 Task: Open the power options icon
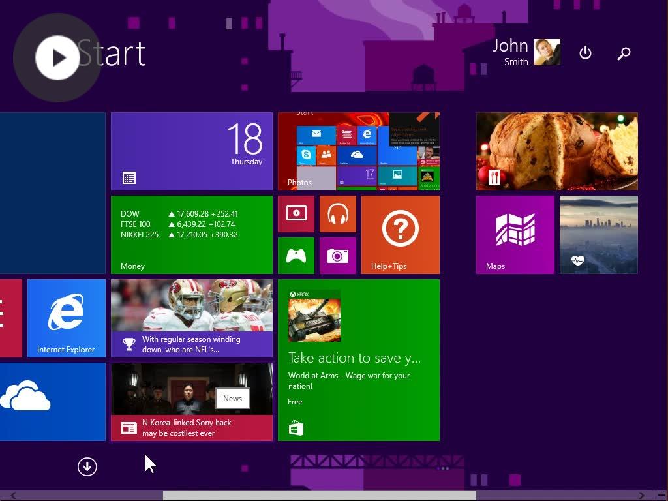coord(585,53)
